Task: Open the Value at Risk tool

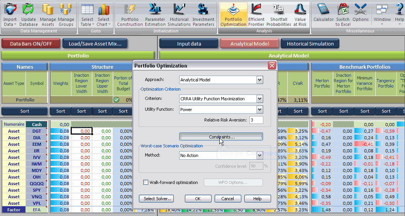Action: click(300, 9)
